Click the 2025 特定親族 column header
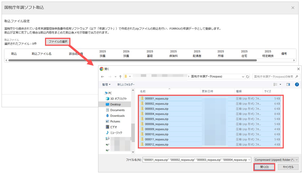This screenshot has height=174, width=304. [268, 53]
